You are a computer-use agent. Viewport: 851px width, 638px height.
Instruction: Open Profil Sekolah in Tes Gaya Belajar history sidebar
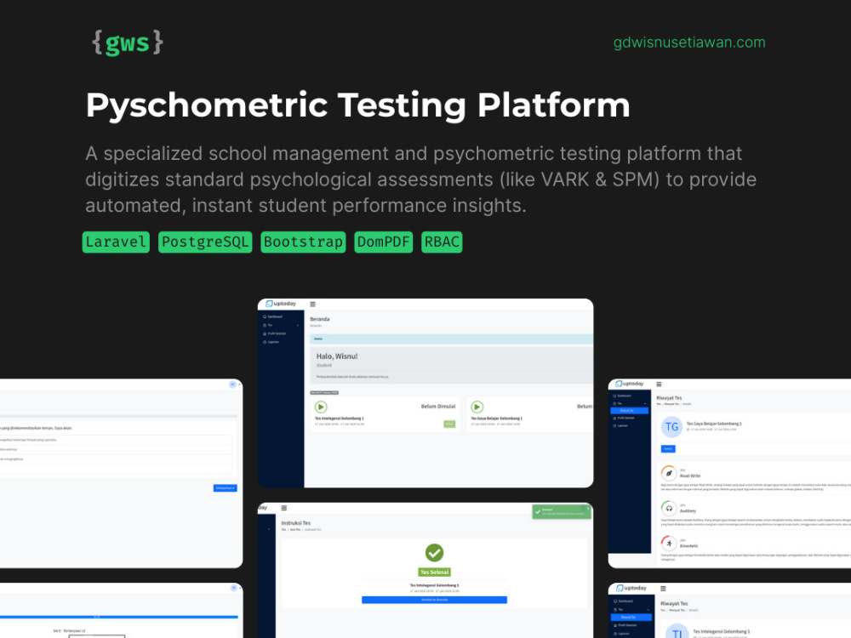tap(624, 419)
